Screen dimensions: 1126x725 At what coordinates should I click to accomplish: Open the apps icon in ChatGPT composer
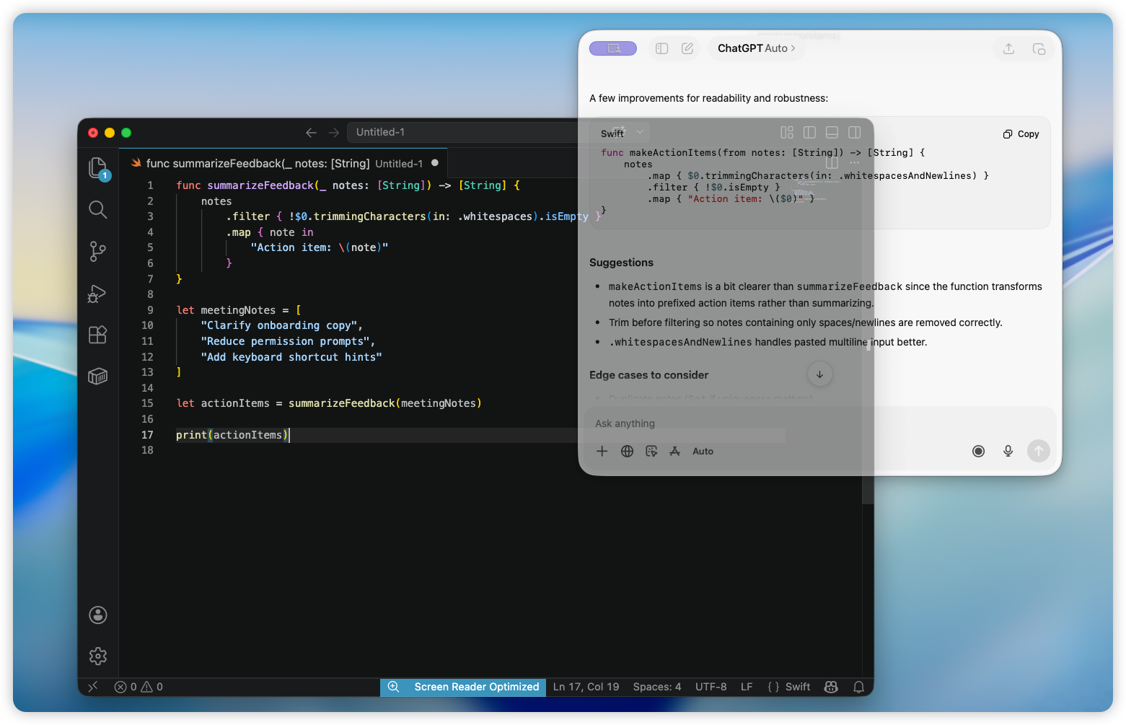tap(675, 452)
